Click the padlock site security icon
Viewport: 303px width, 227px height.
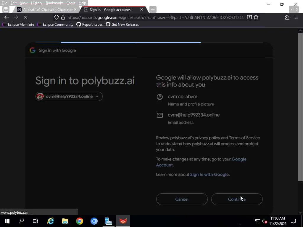(63, 17)
